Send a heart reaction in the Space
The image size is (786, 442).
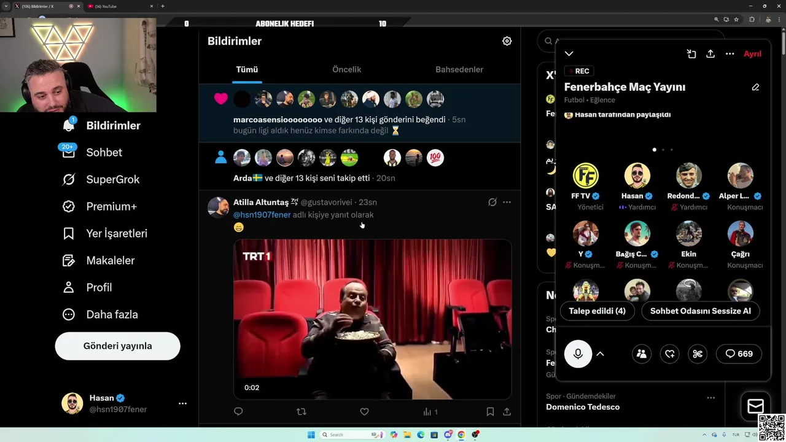[x=670, y=354]
